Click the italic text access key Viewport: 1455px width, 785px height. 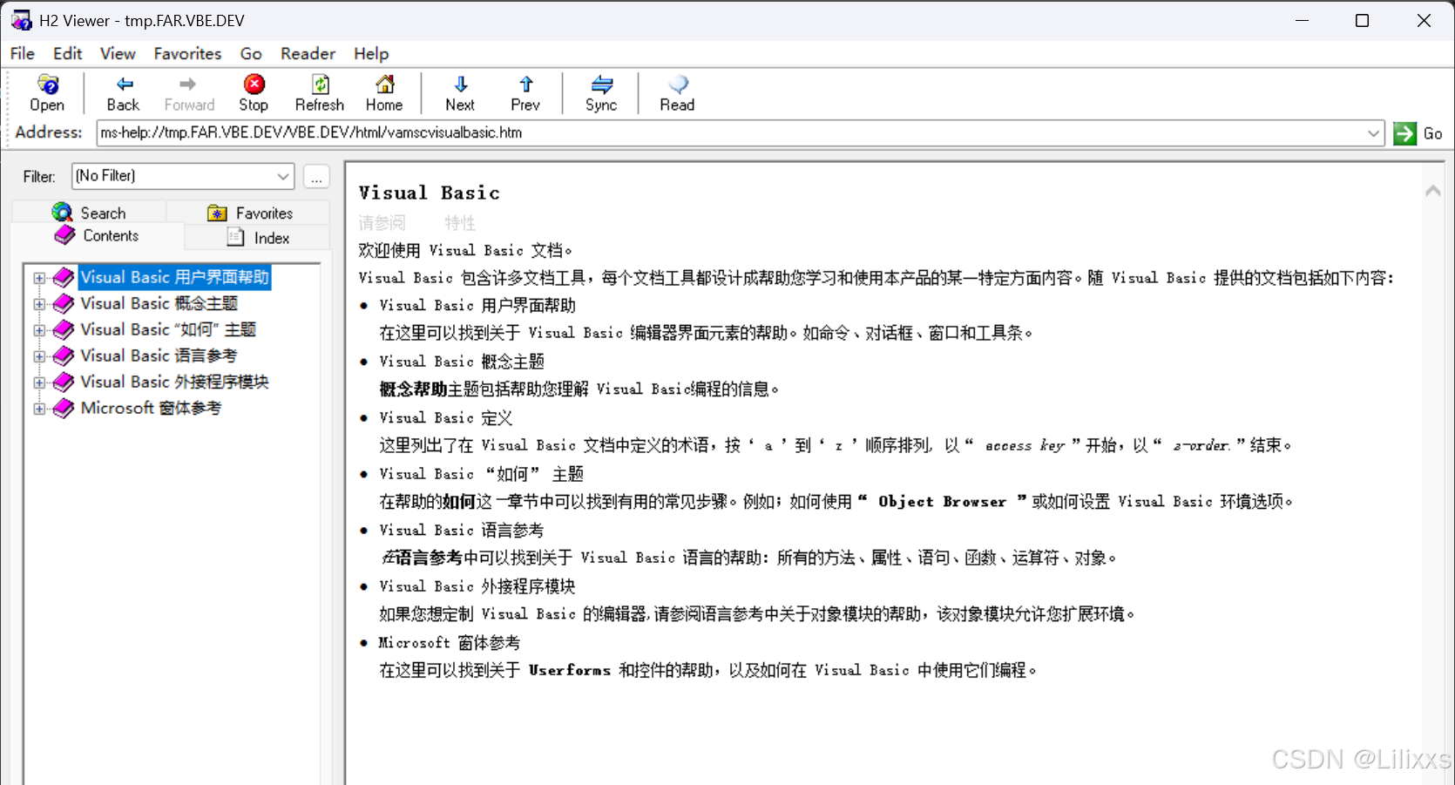pyautogui.click(x=1025, y=446)
